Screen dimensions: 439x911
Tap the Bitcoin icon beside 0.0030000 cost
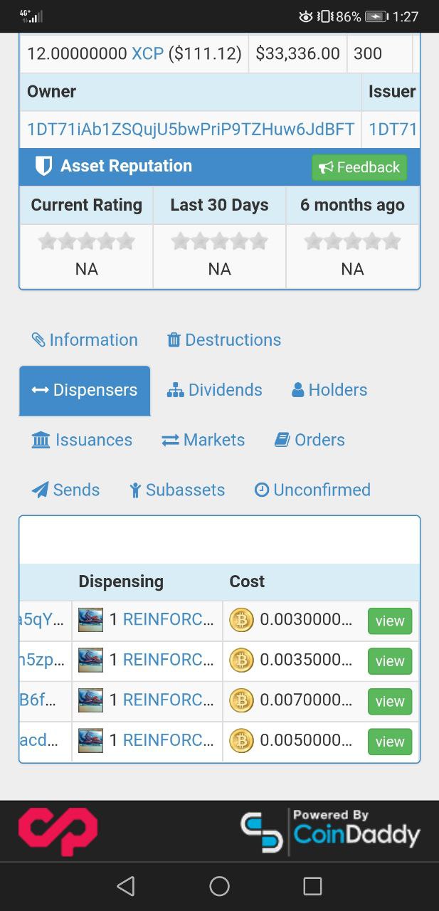(x=241, y=620)
